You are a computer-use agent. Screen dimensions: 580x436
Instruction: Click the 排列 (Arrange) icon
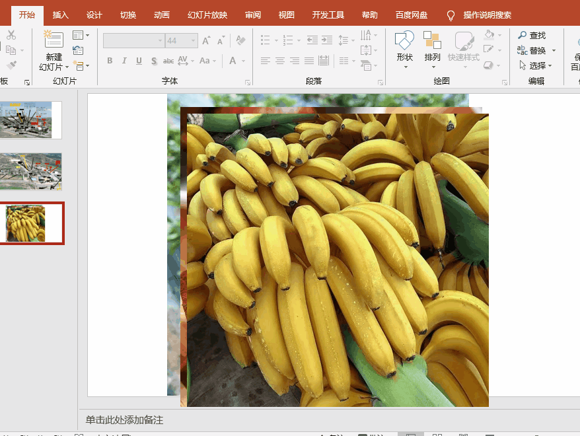tap(432, 41)
